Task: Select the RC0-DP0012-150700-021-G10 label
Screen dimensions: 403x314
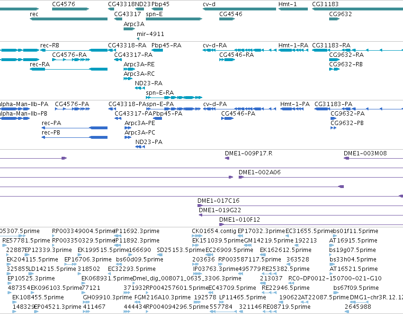Action: (335, 278)
